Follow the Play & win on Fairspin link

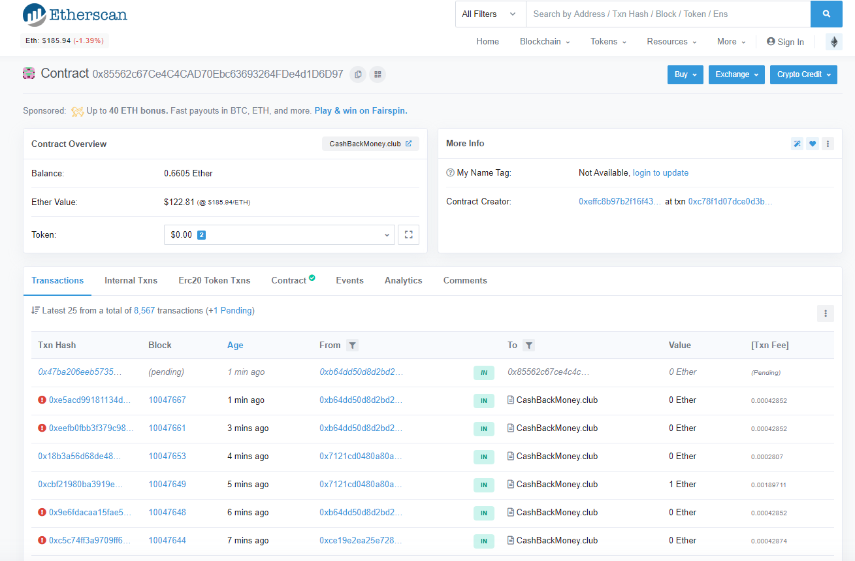(x=361, y=111)
